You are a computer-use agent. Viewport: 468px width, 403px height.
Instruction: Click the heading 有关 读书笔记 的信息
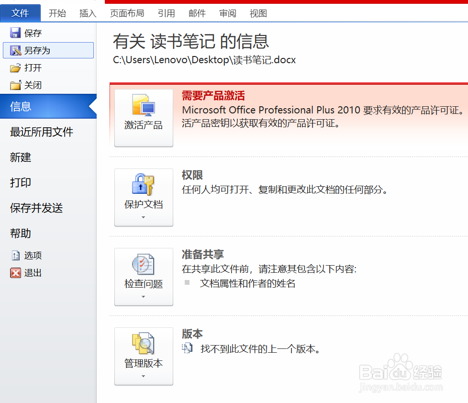[191, 41]
